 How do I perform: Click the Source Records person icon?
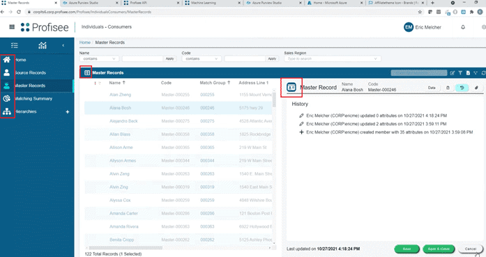(x=6, y=72)
